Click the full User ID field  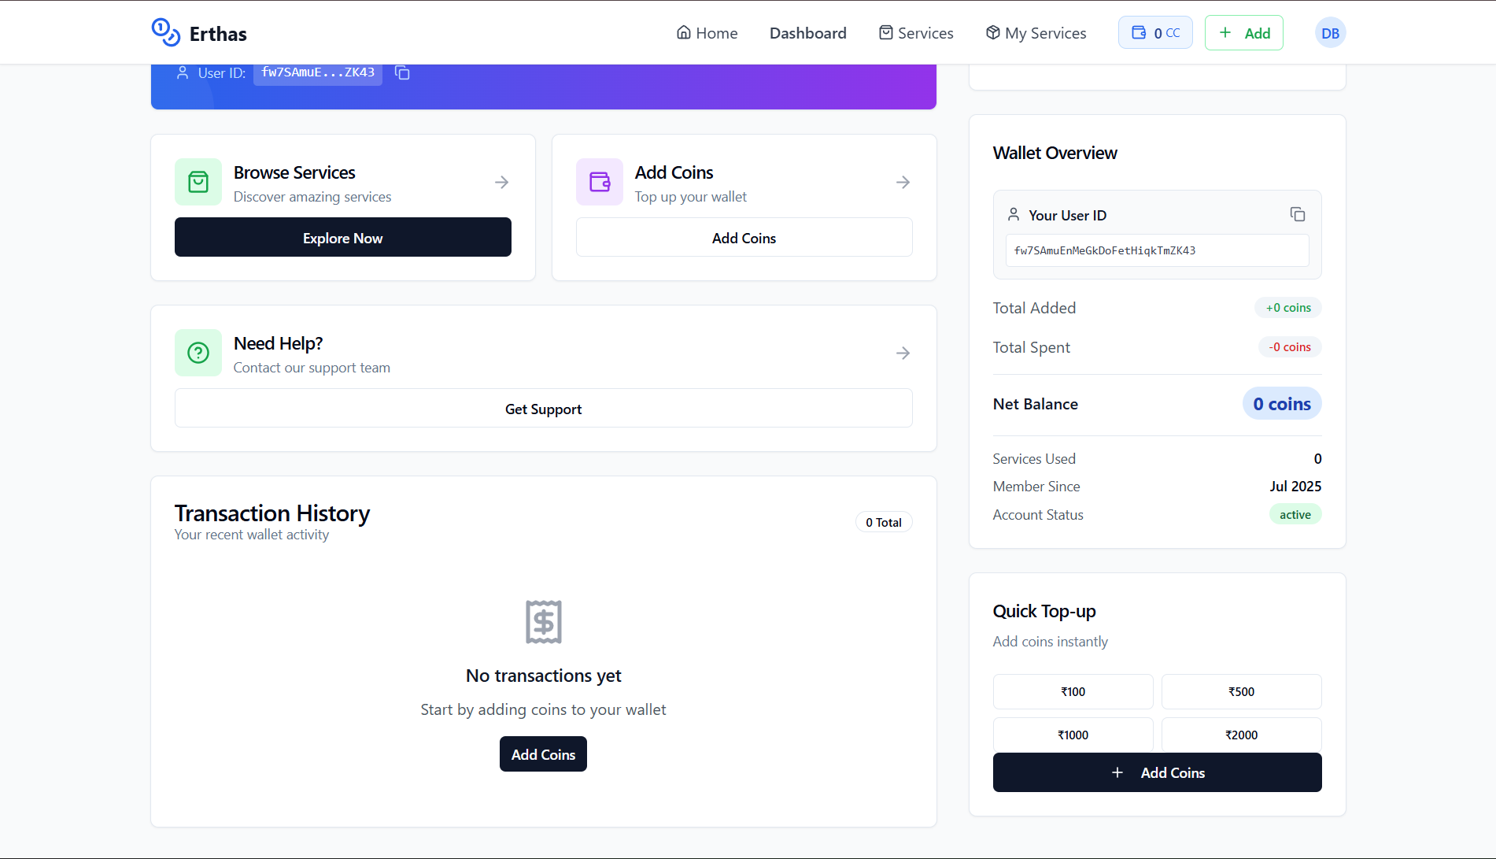1158,250
